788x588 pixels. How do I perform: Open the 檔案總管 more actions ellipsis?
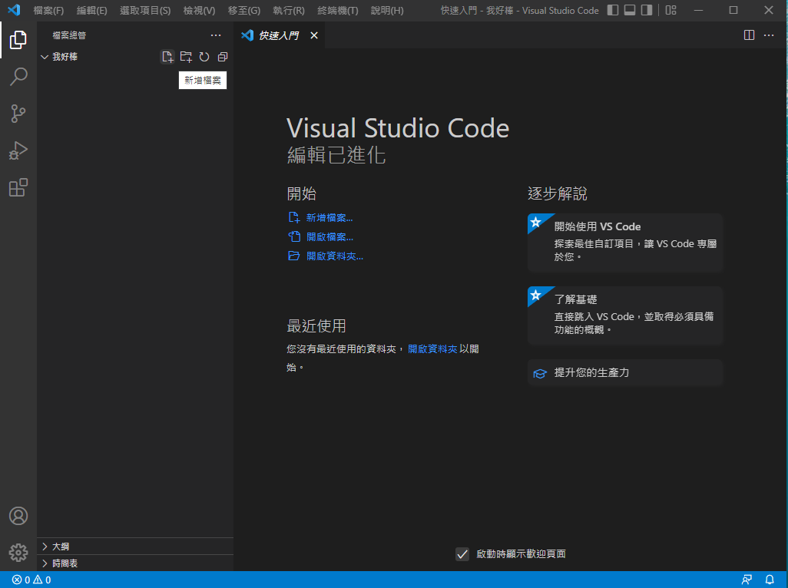pos(216,35)
